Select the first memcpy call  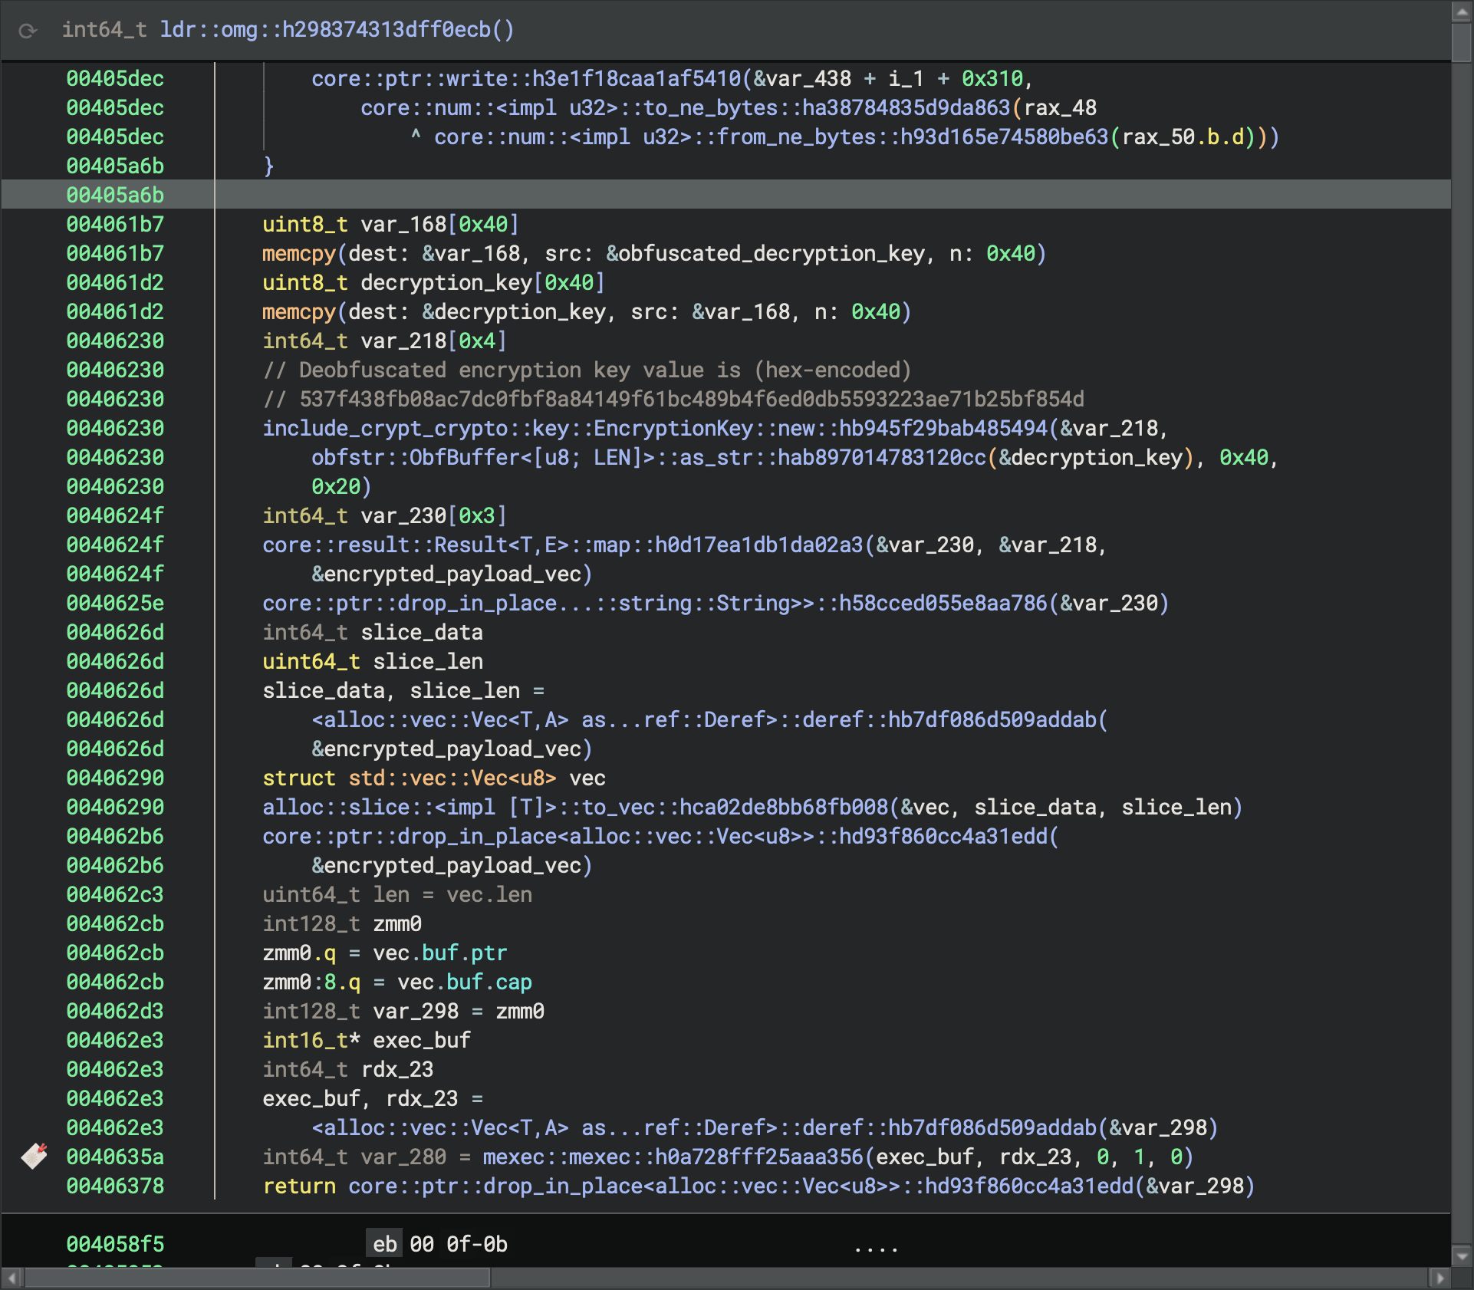pyautogui.click(x=299, y=254)
